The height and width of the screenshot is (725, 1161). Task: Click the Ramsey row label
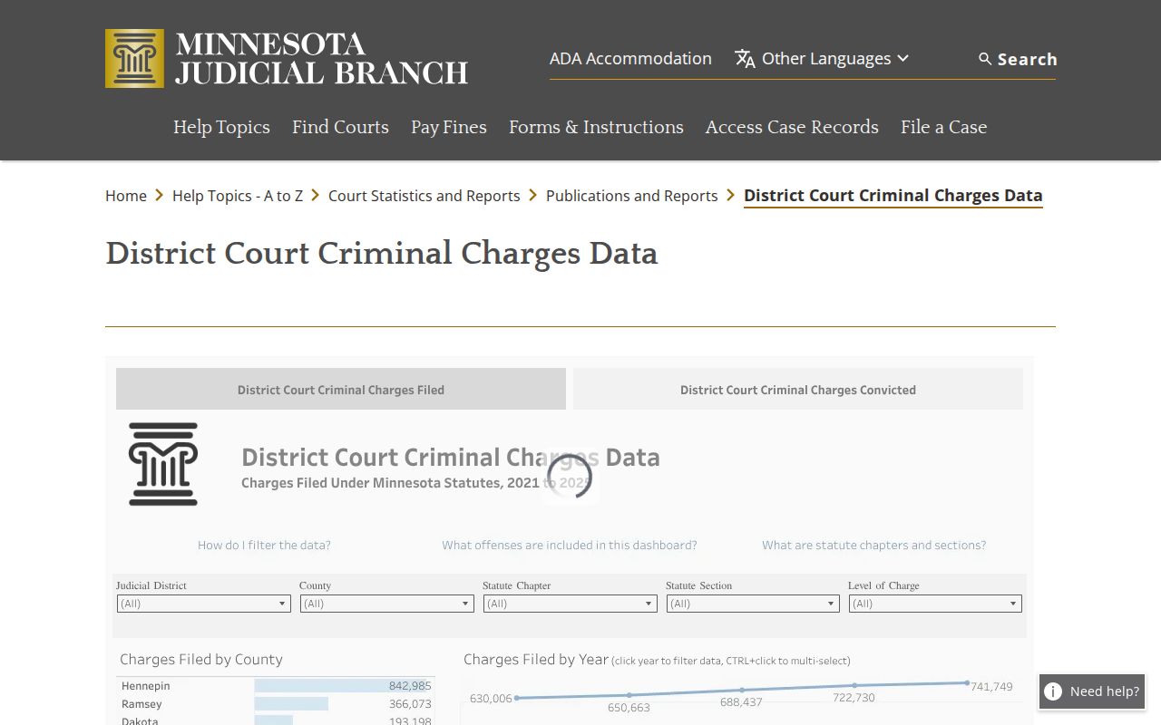click(141, 704)
